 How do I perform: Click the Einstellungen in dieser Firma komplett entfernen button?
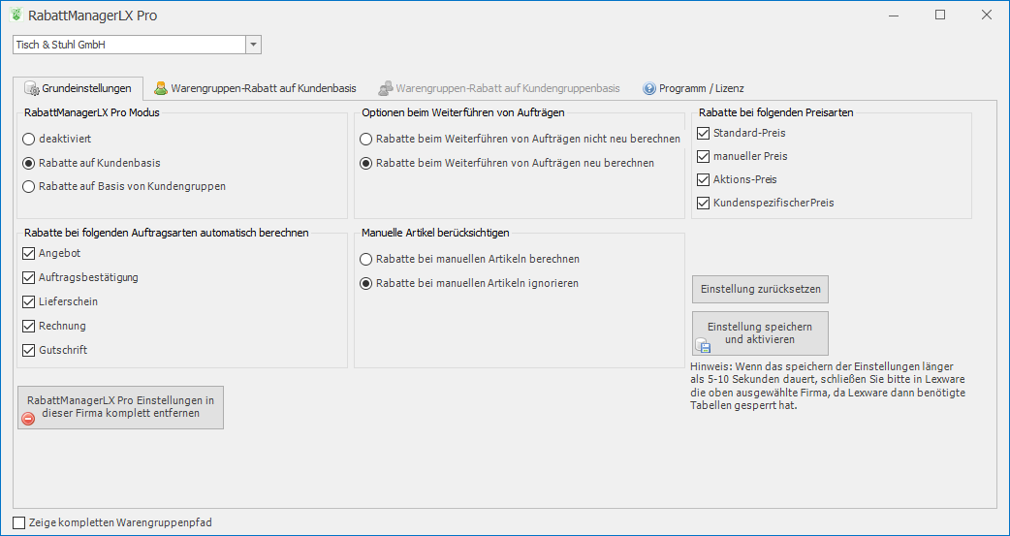[x=120, y=407]
